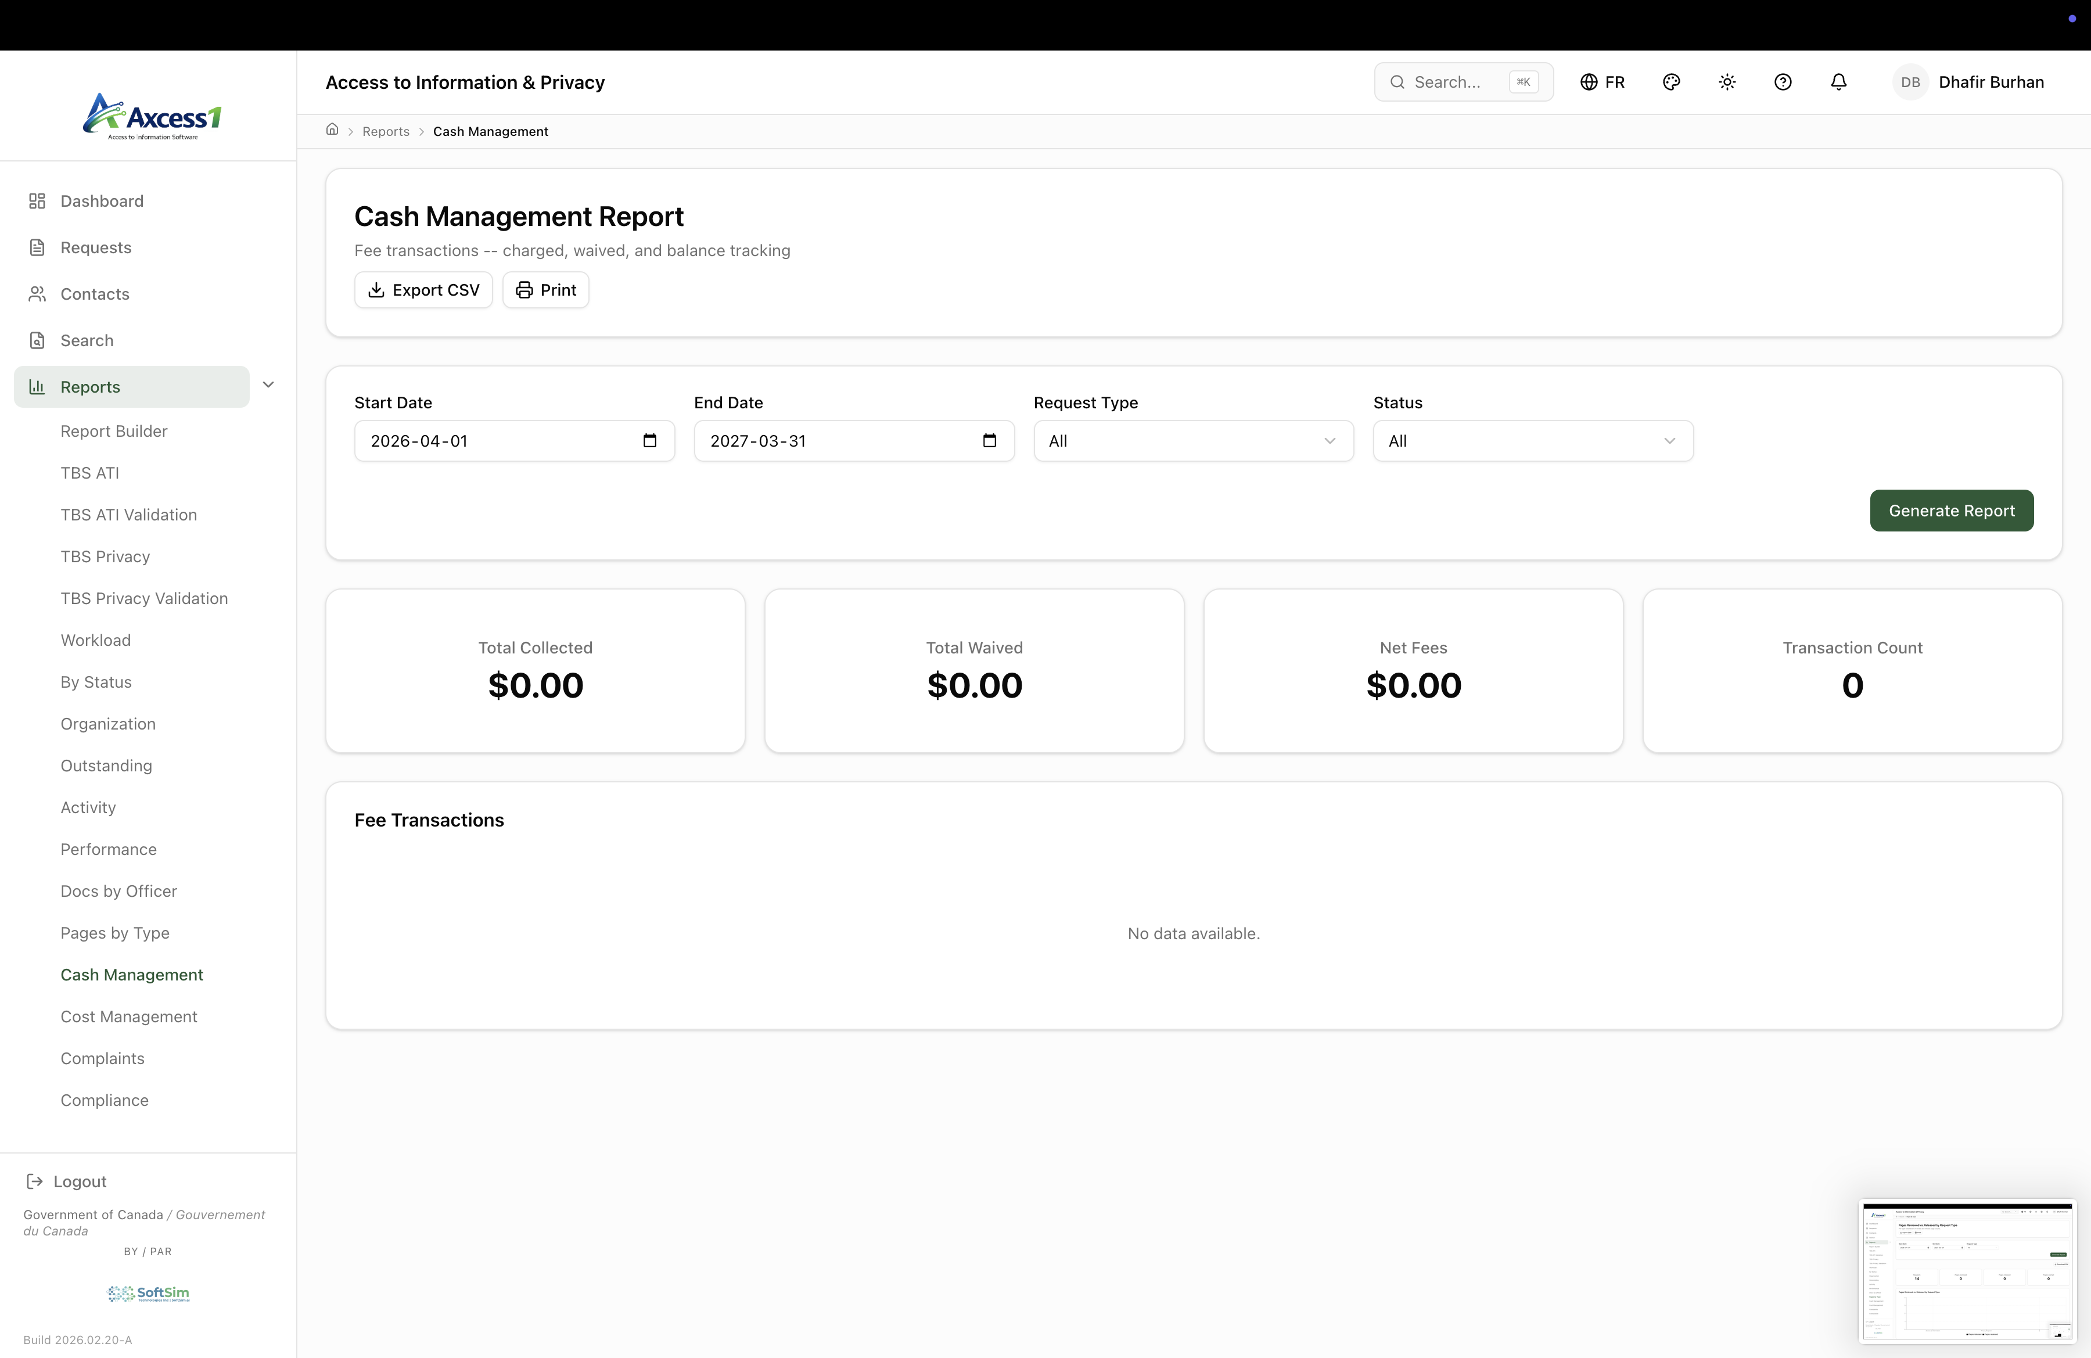Switch language to FR
Viewport: 2091px width, 1358px height.
click(x=1603, y=82)
